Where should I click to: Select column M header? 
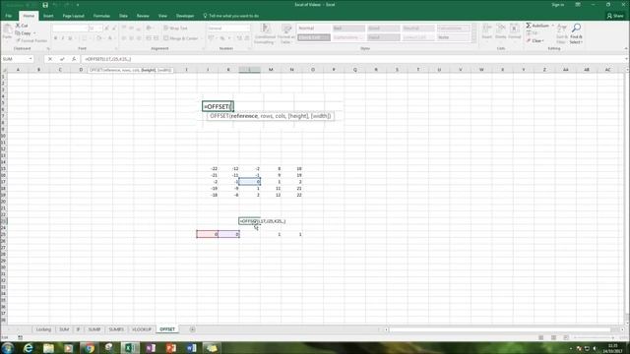(x=271, y=70)
